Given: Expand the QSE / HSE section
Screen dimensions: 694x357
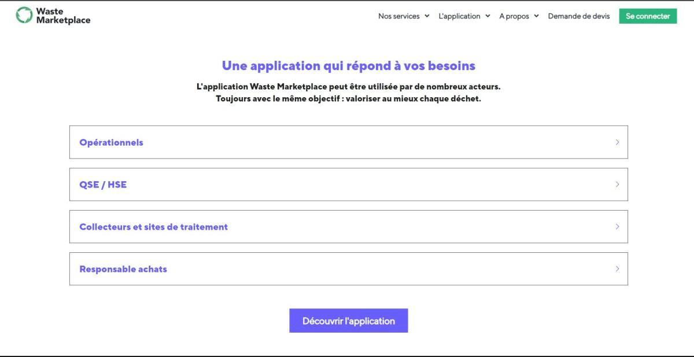Looking at the screenshot, I should click(x=347, y=184).
